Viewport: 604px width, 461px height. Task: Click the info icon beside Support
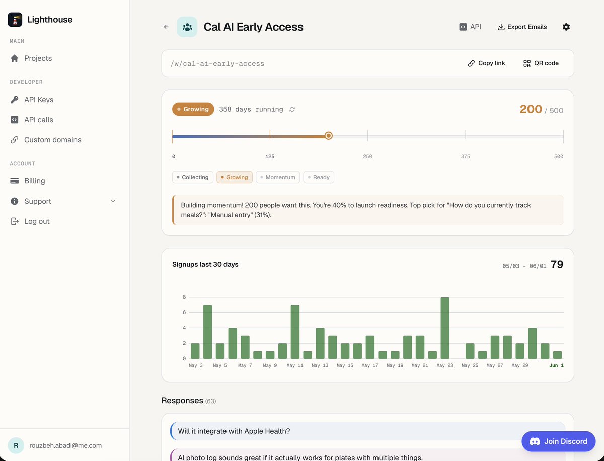pyautogui.click(x=15, y=201)
